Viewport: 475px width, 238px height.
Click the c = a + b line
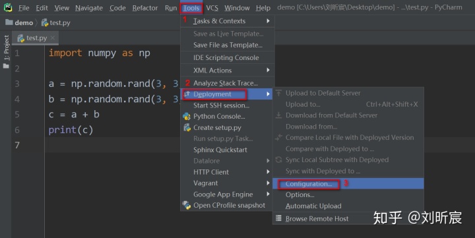pos(74,115)
